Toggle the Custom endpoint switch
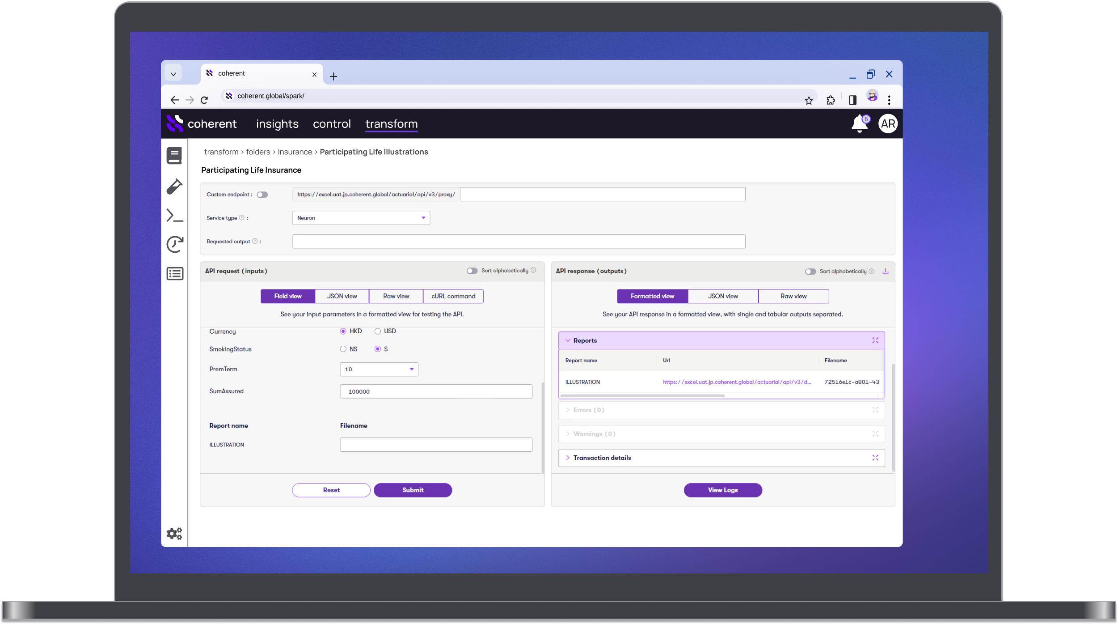 262,195
